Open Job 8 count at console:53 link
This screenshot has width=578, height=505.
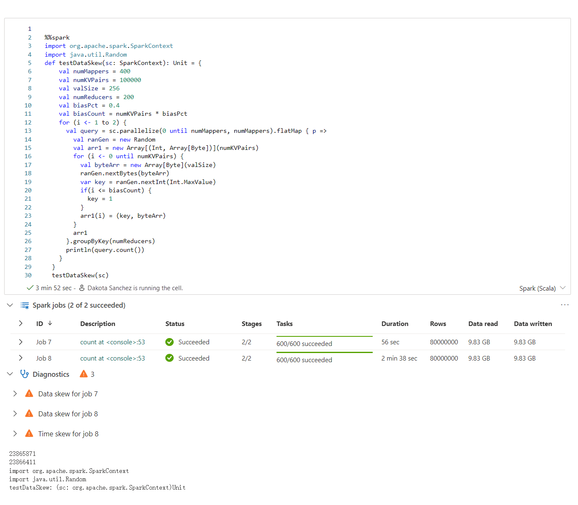point(112,358)
